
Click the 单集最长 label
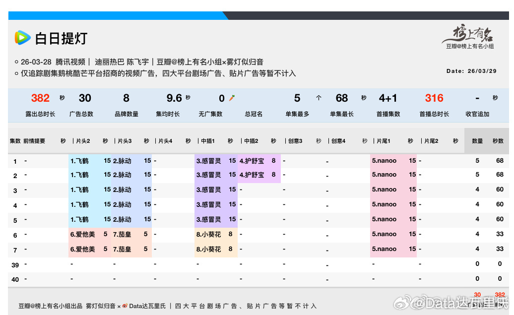341,114
